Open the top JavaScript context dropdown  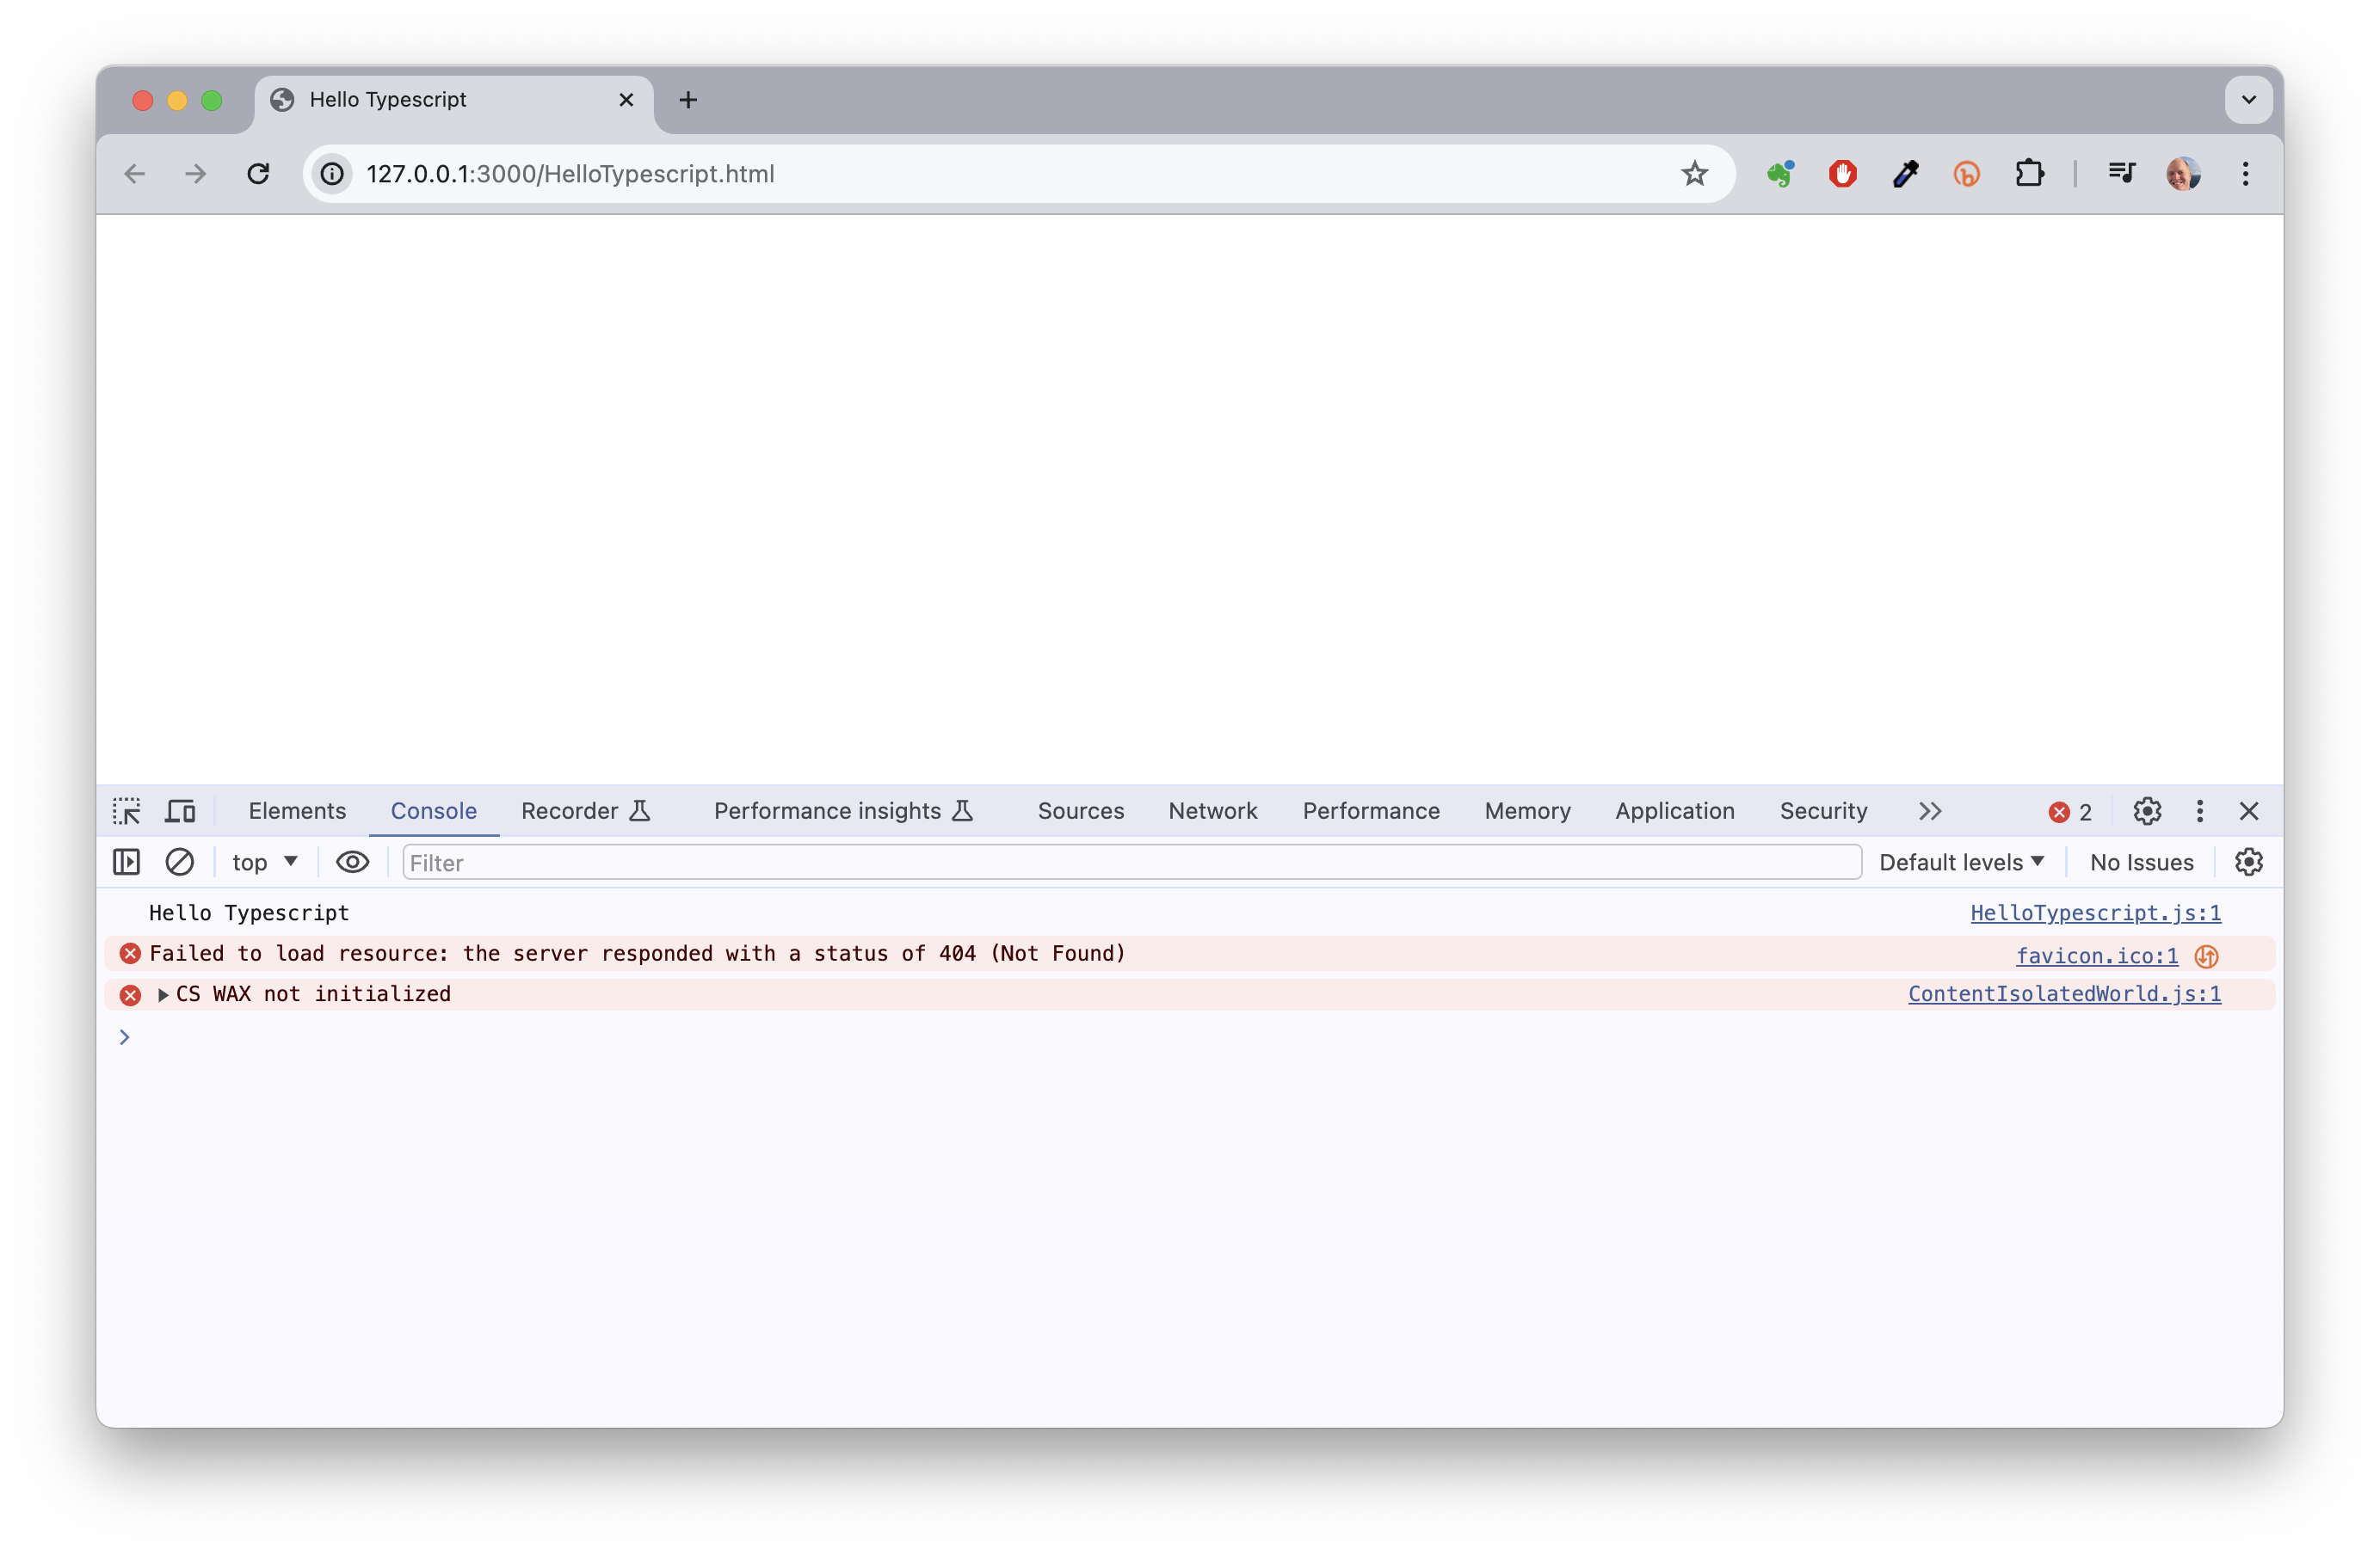click(264, 862)
